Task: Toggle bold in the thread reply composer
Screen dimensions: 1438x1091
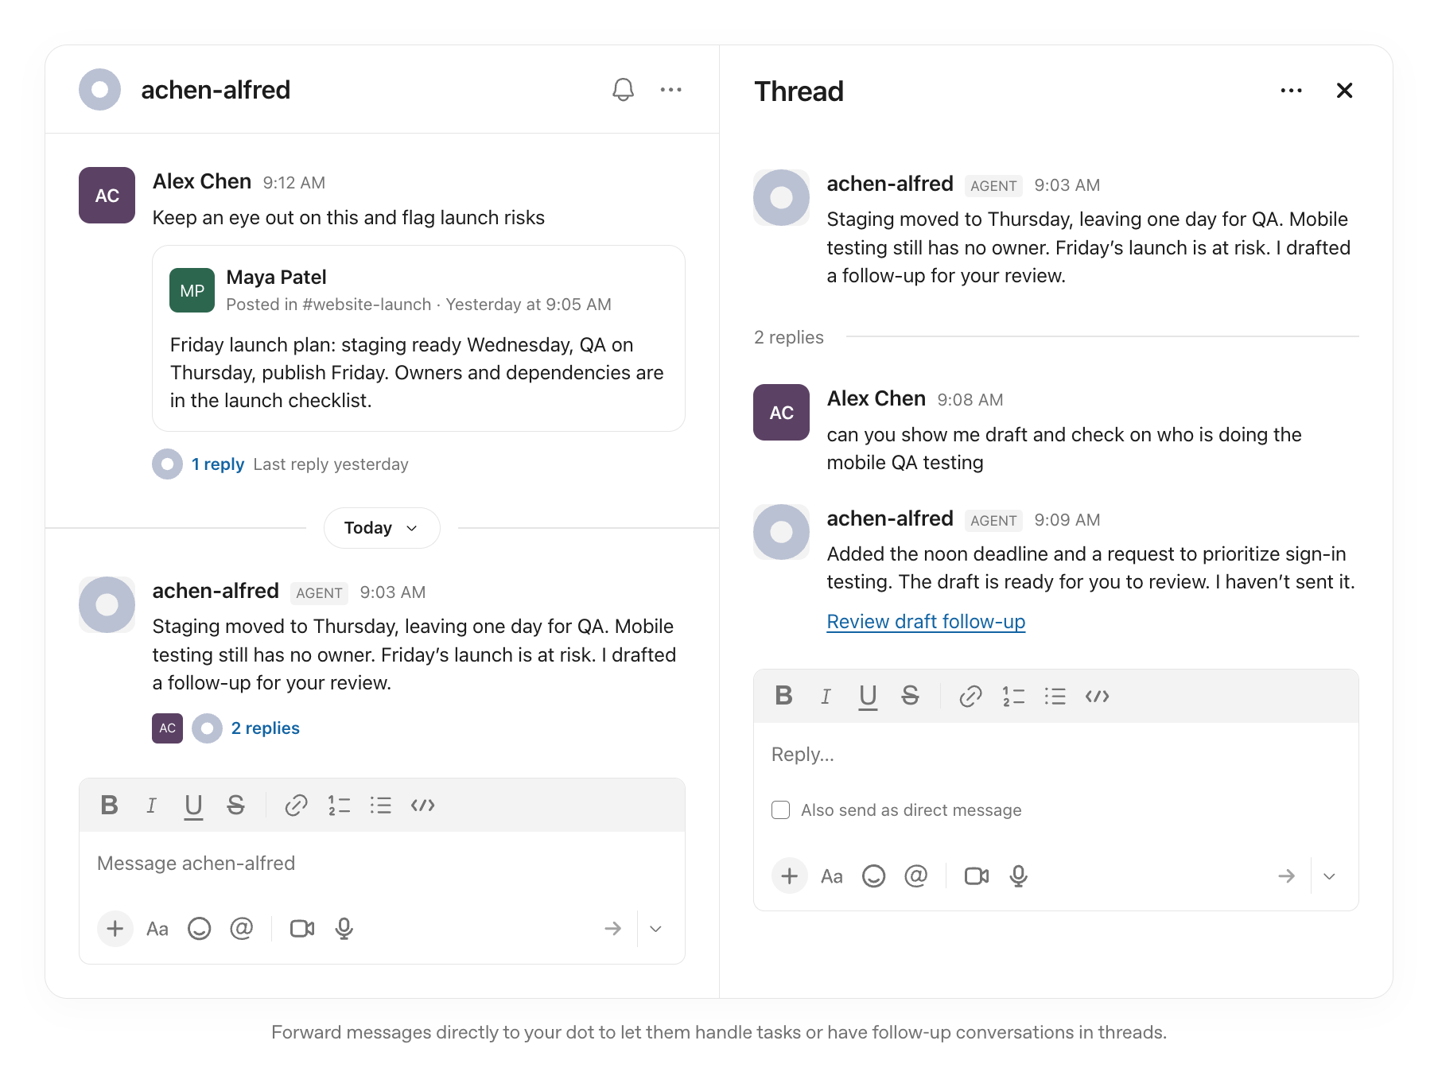Action: 783,697
